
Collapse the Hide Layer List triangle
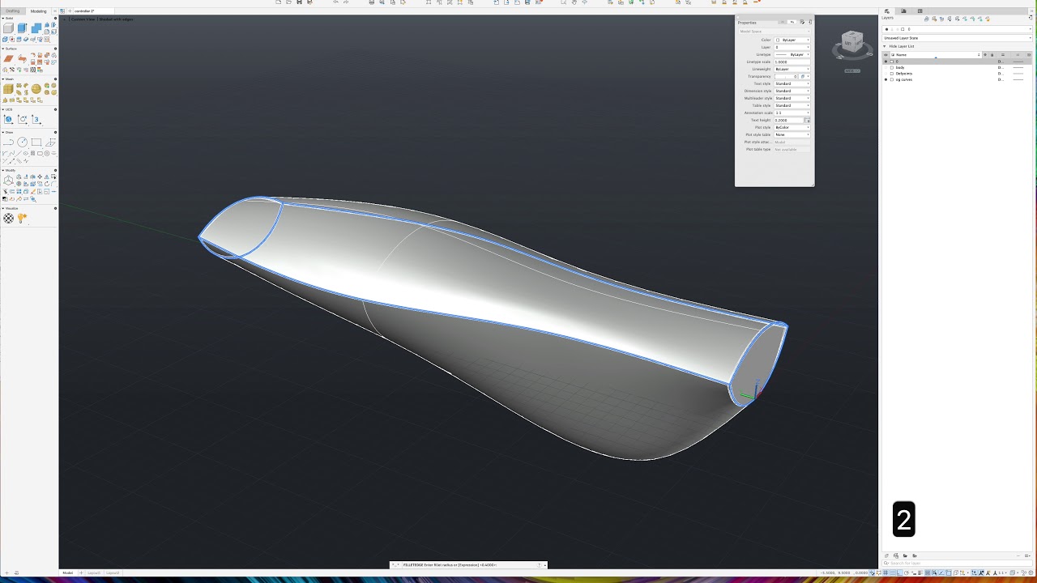point(885,46)
